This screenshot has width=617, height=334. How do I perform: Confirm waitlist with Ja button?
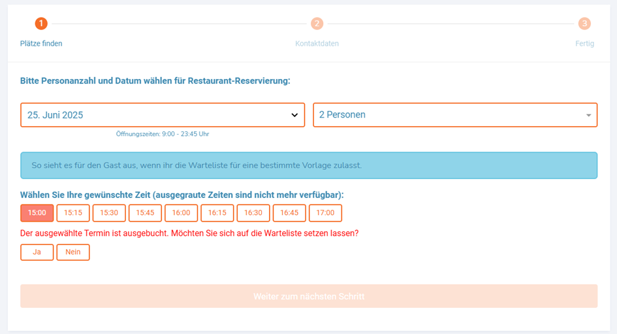tap(37, 252)
